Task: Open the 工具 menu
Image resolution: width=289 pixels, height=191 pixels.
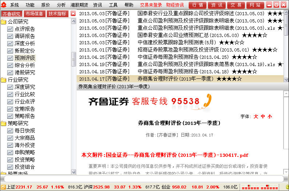Action: (x=113, y=5)
